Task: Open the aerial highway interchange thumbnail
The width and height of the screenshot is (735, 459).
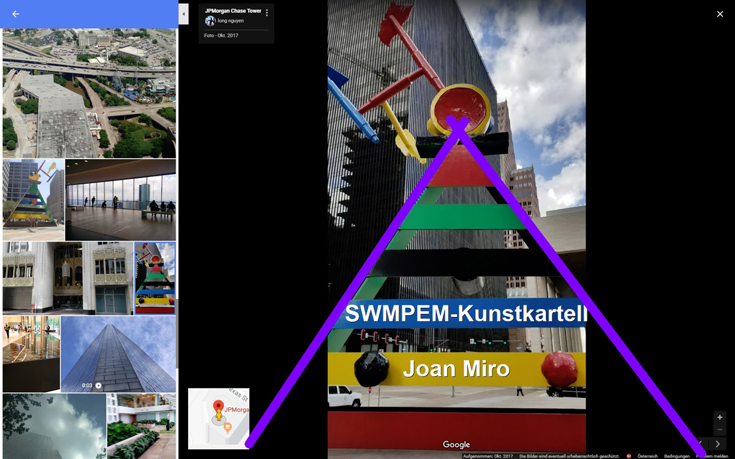Action: point(89,93)
